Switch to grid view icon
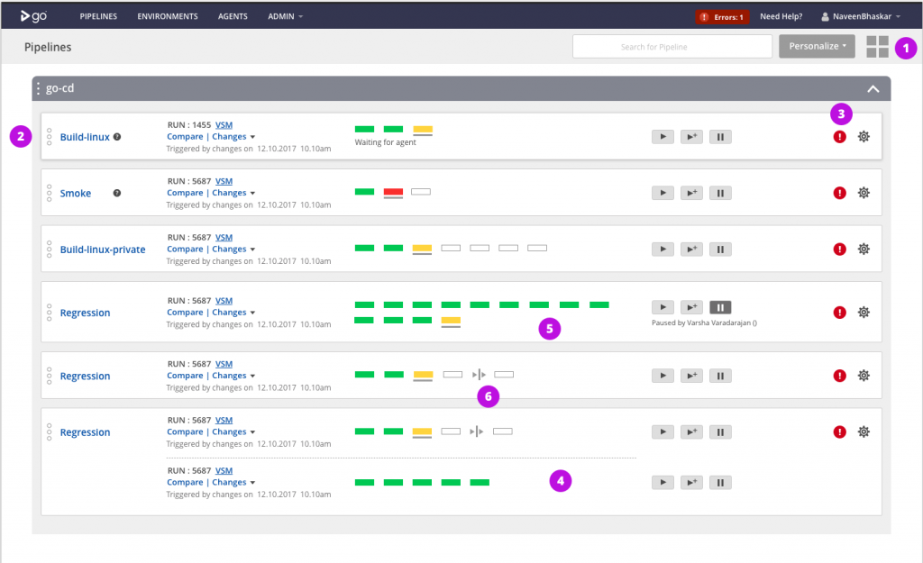This screenshot has height=563, width=923. (x=877, y=47)
